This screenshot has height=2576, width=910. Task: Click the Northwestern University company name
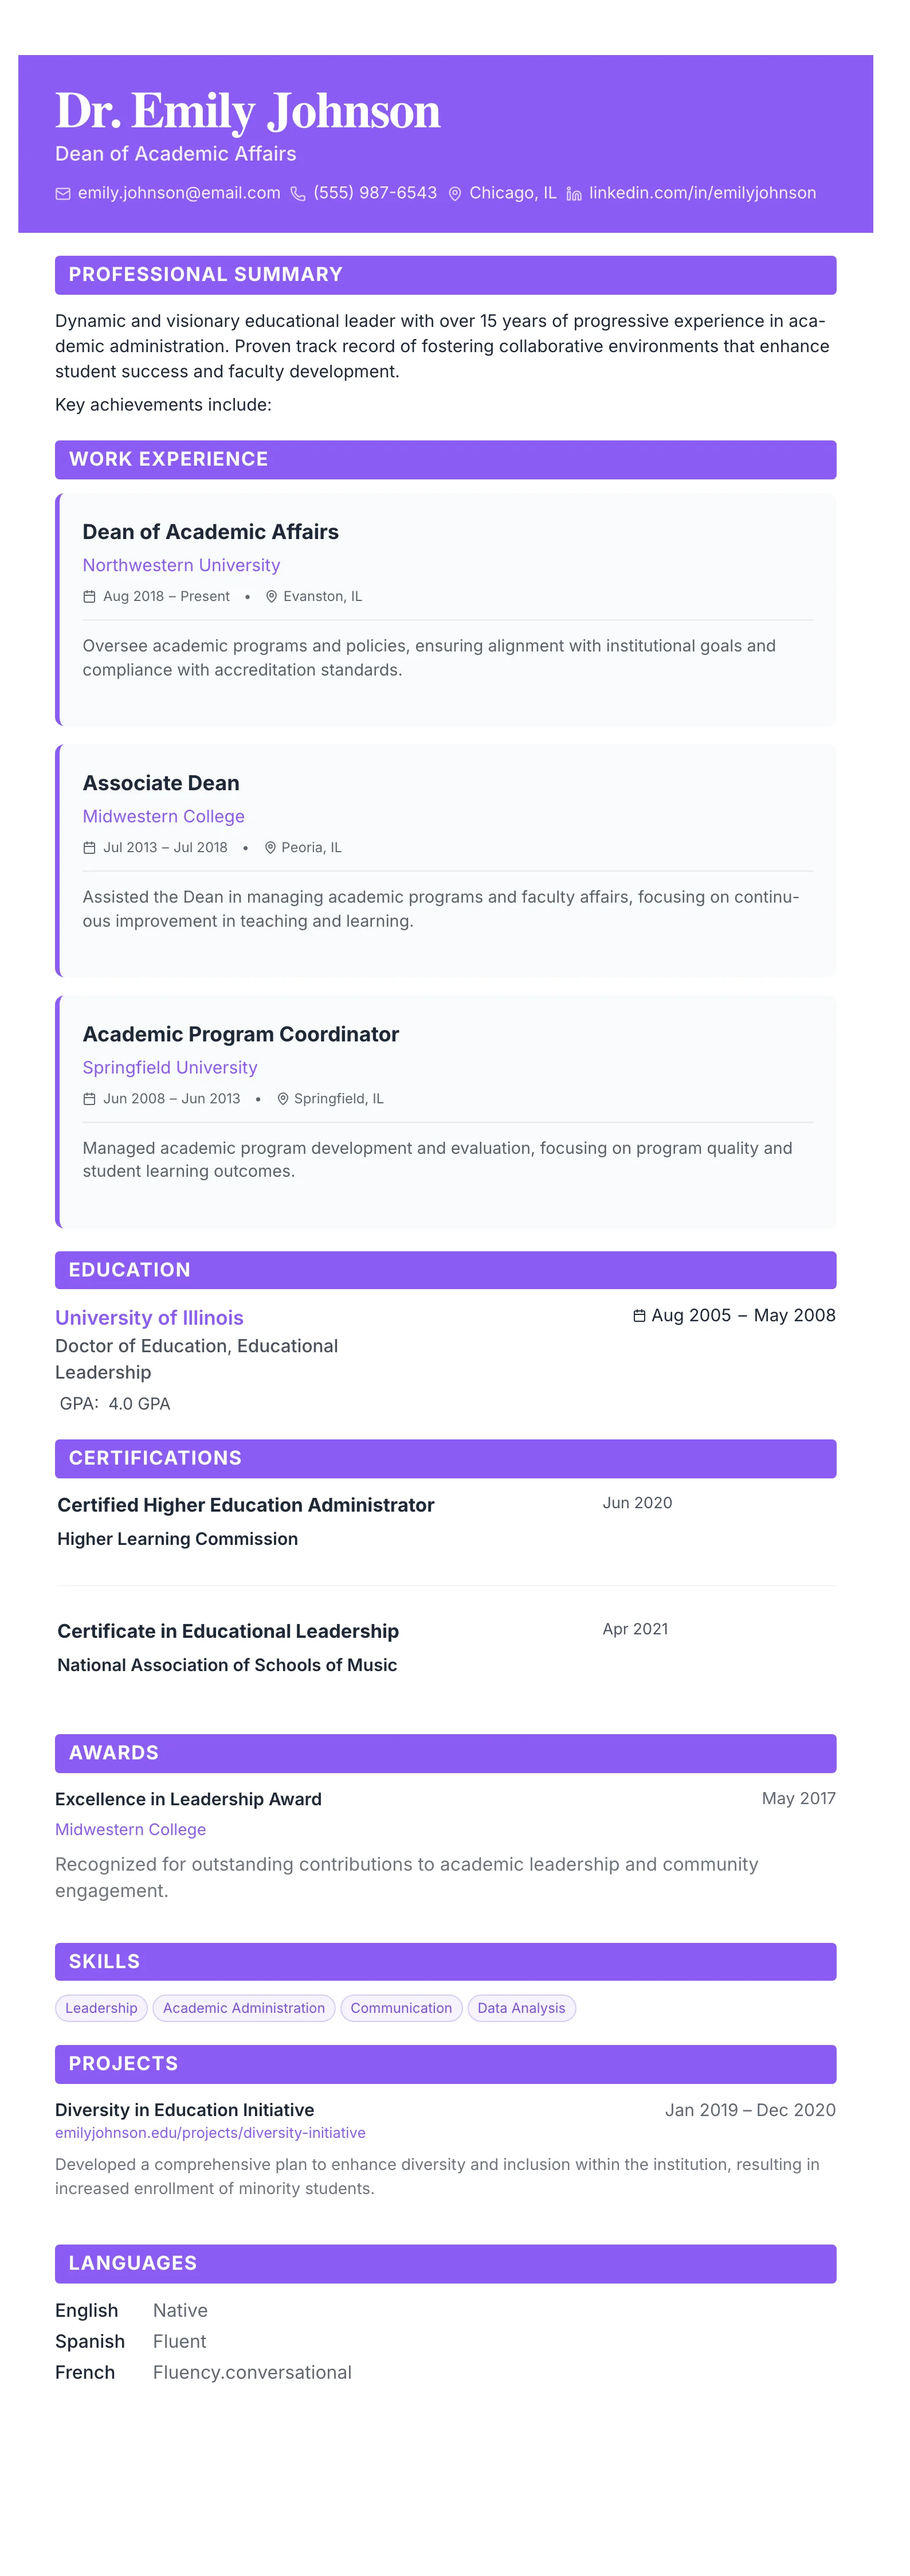(181, 565)
